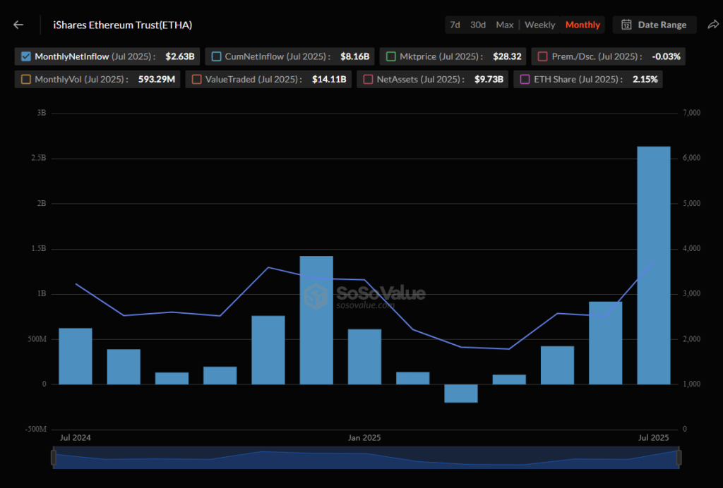Click the 500M left axis label
This screenshot has height=488, width=723.
[x=37, y=339]
